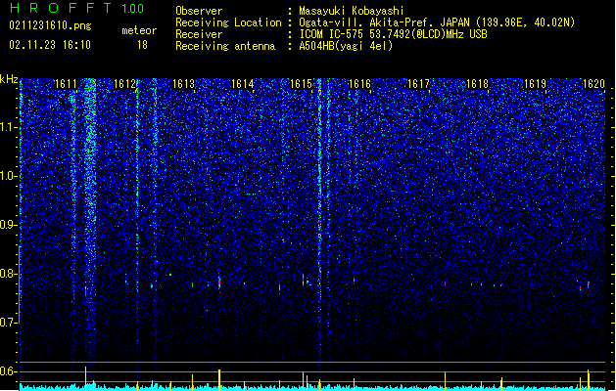Viewport: 616px width, 391px height.
Task: Select the ICOM IC-575 receiver description
Action: pos(394,34)
